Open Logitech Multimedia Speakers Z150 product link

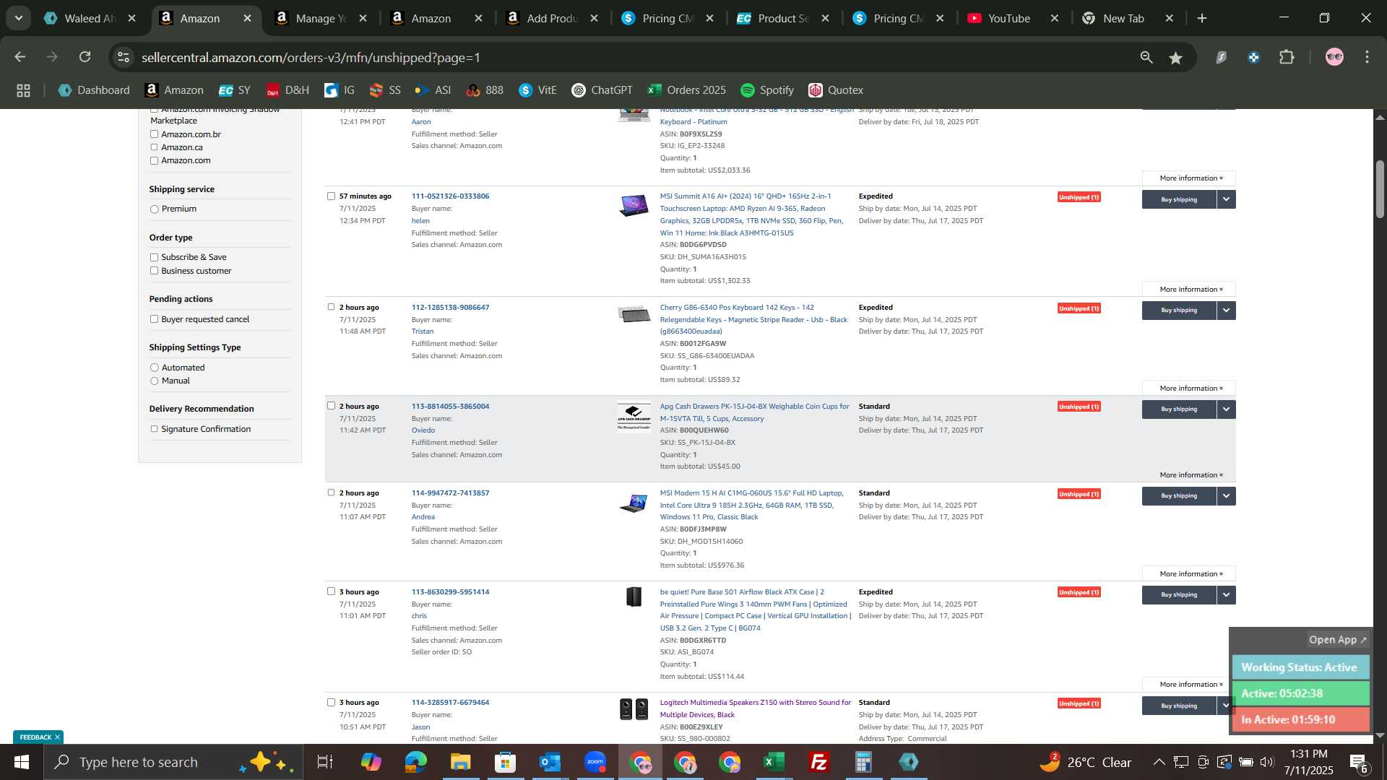755,708
